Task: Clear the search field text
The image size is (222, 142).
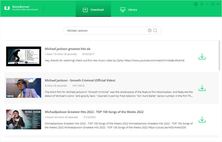Action: point(150,31)
